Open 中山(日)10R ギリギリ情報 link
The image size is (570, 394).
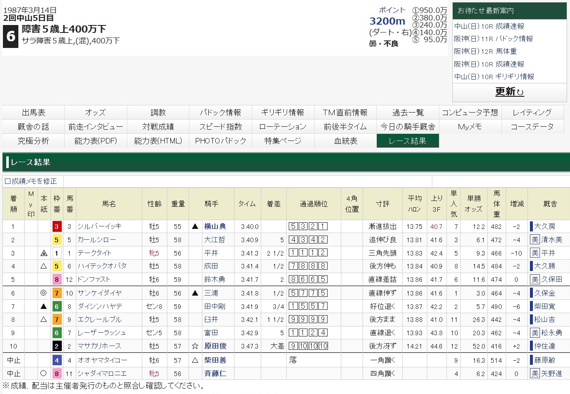tap(494, 77)
